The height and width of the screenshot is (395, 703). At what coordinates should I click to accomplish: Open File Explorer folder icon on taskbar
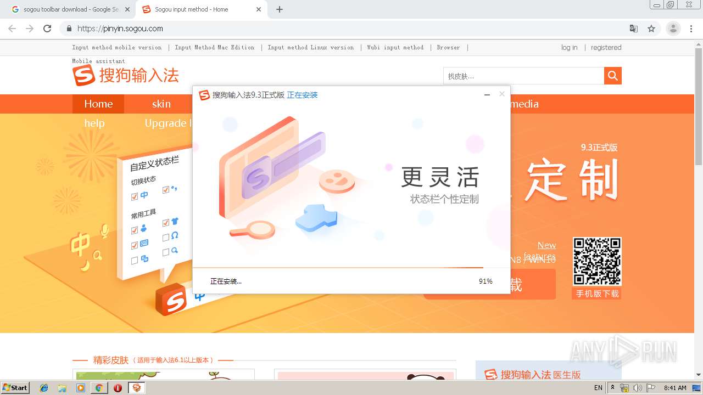click(x=63, y=388)
